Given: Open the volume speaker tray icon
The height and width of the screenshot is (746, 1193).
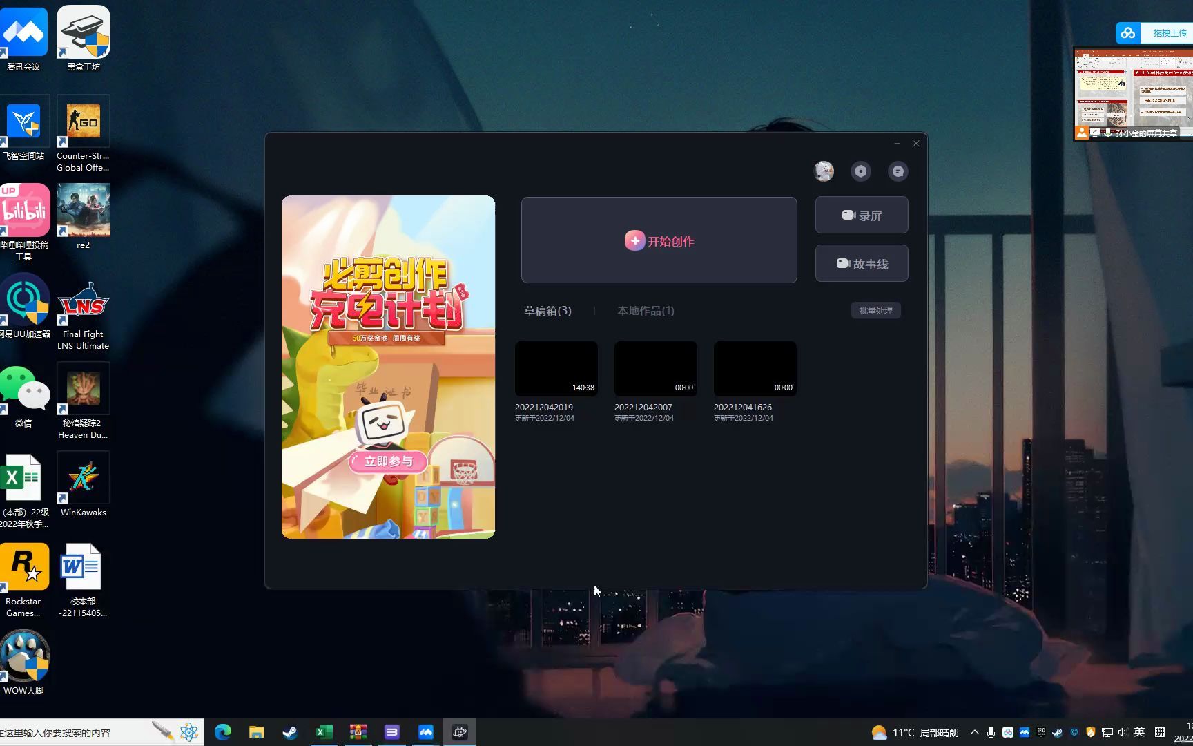Looking at the screenshot, I should click(x=1123, y=732).
